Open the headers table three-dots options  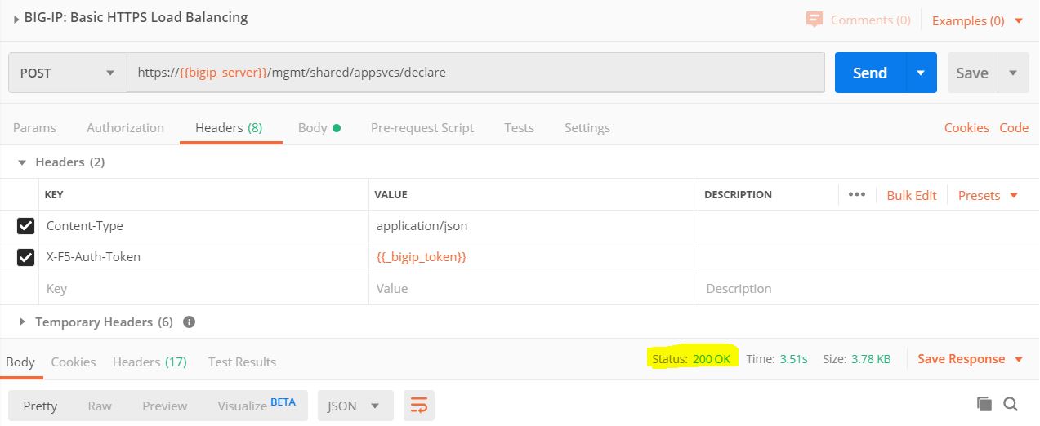(856, 194)
